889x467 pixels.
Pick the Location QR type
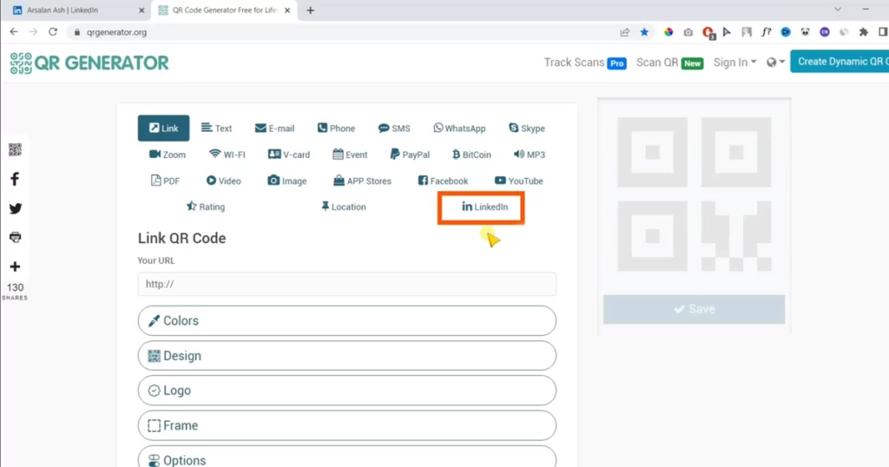click(344, 207)
